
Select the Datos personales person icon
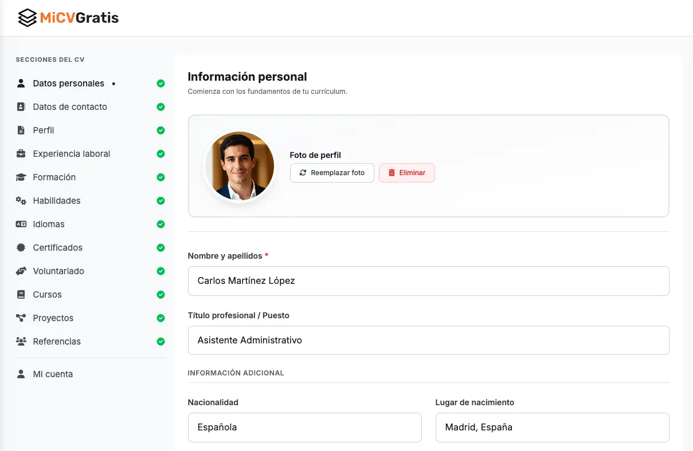[x=21, y=83]
